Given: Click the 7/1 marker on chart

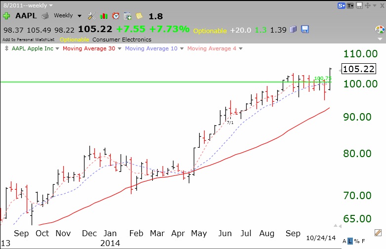Looking at the screenshot, I should [230, 123].
